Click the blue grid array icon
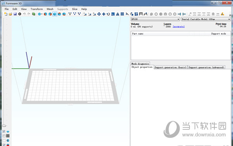233x146 pixels. coord(122,14)
